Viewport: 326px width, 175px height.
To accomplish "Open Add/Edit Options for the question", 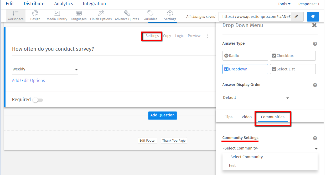I will coord(28,80).
